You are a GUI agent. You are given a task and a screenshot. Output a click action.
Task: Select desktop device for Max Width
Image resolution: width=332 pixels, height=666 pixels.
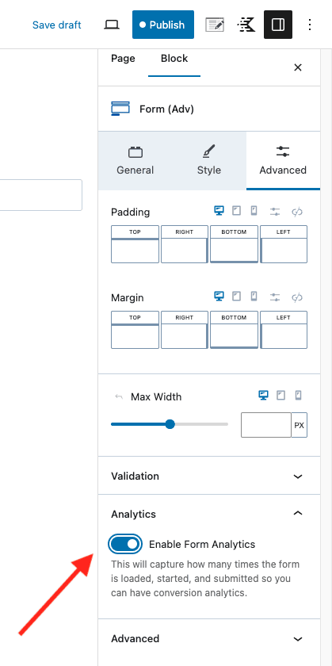pyautogui.click(x=263, y=396)
